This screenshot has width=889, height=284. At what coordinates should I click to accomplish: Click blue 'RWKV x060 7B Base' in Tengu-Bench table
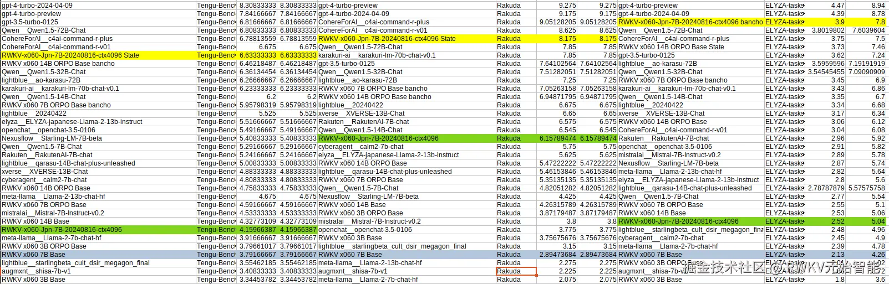click(x=98, y=255)
